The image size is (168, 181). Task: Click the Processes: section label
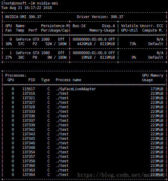[16, 75]
